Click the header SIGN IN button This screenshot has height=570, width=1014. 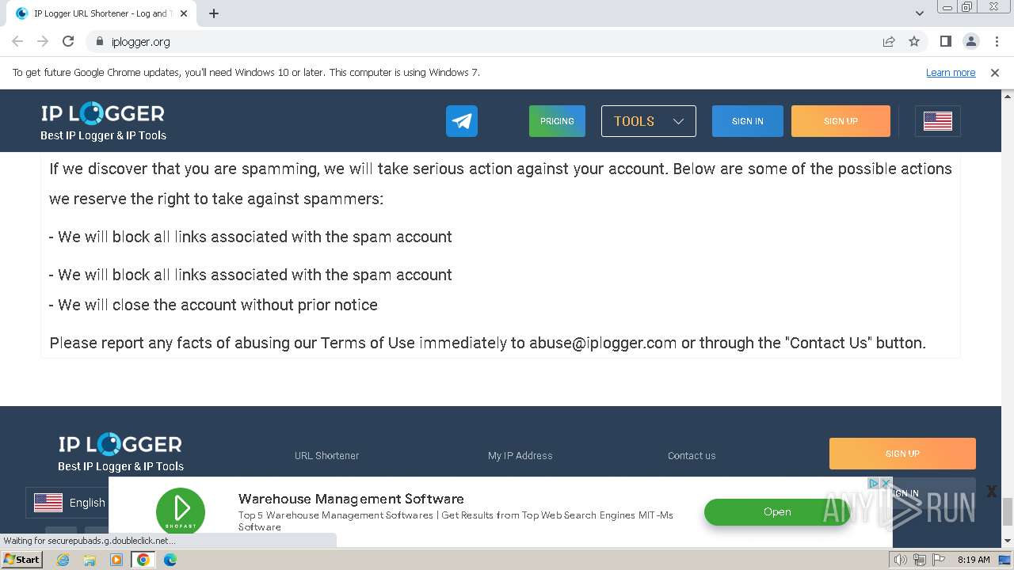748,121
